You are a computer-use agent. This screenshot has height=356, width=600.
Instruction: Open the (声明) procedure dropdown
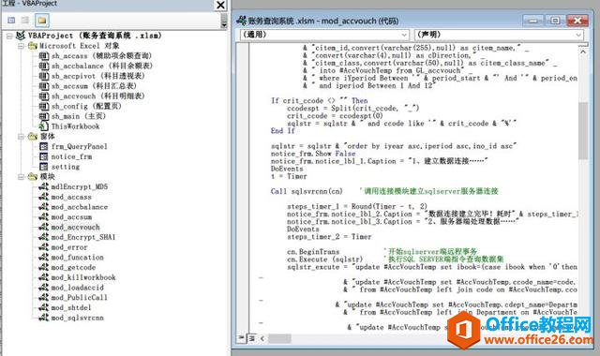pyautogui.click(x=499, y=35)
